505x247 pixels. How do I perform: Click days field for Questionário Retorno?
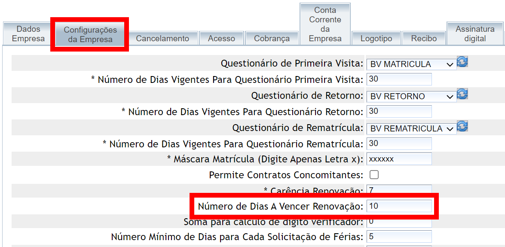click(399, 111)
